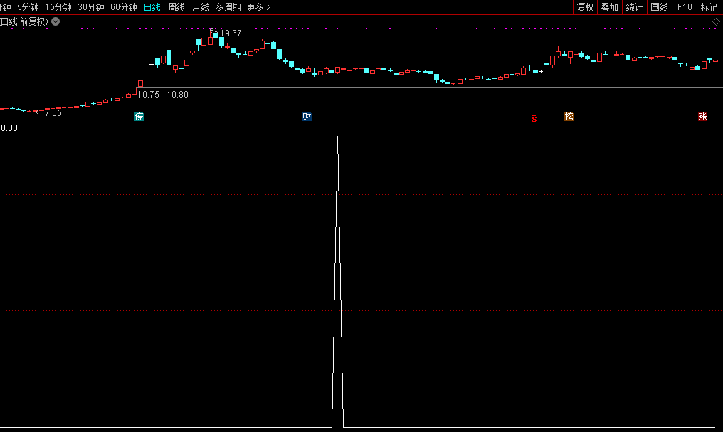
Task: Select the 30分钟 chart period
Action: 91,7
